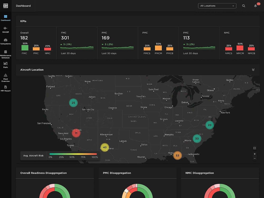Click the Dashboard page title

pyautogui.click(x=23, y=6)
